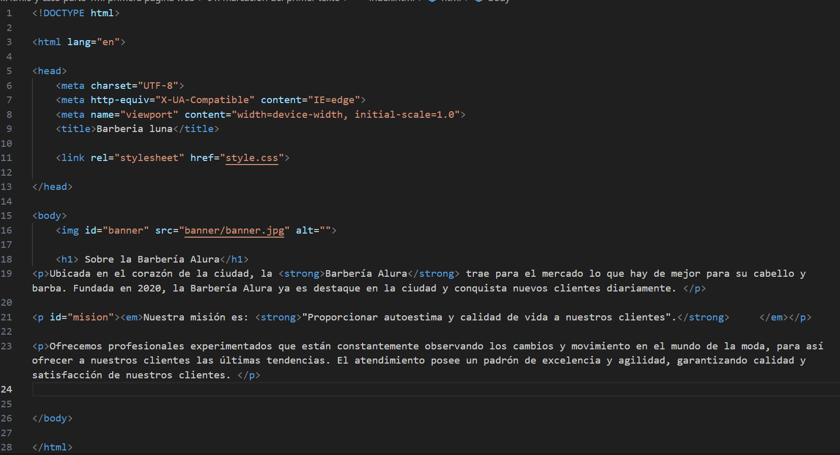
Task: Click the "X-UA-Compatible" attribute value
Action: tap(205, 100)
